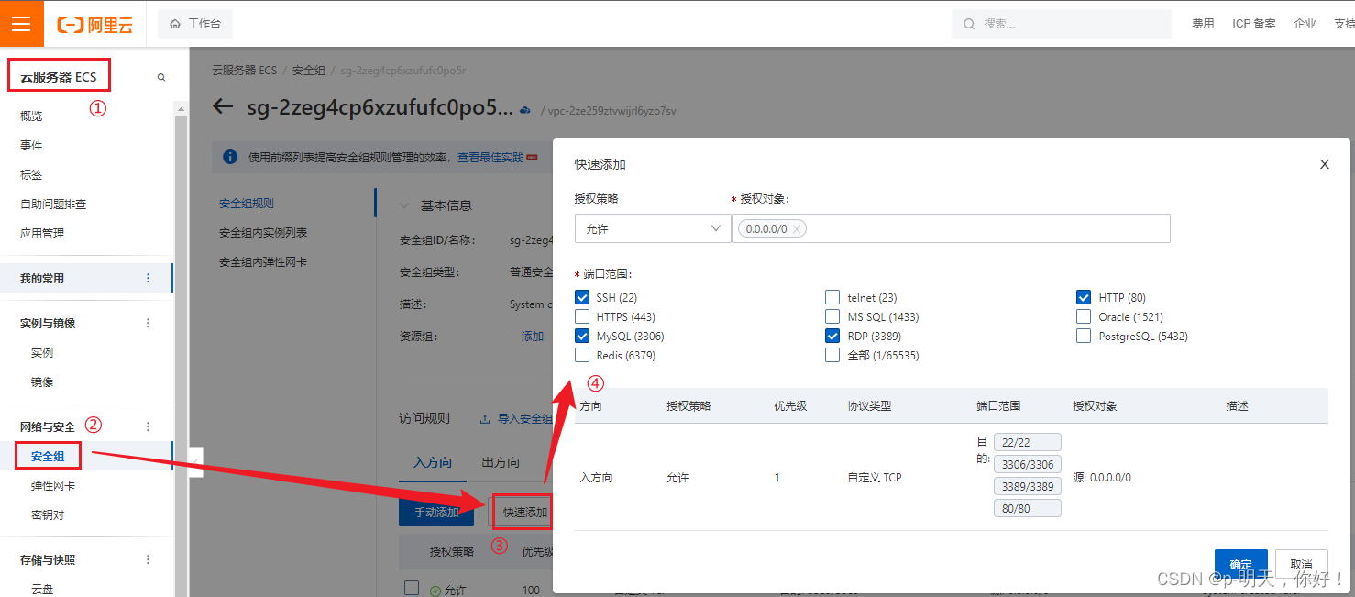Check the Redis (6379) checkbox

tap(582, 355)
